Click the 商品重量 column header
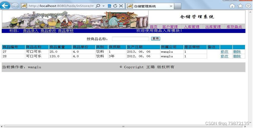 click(60, 47)
